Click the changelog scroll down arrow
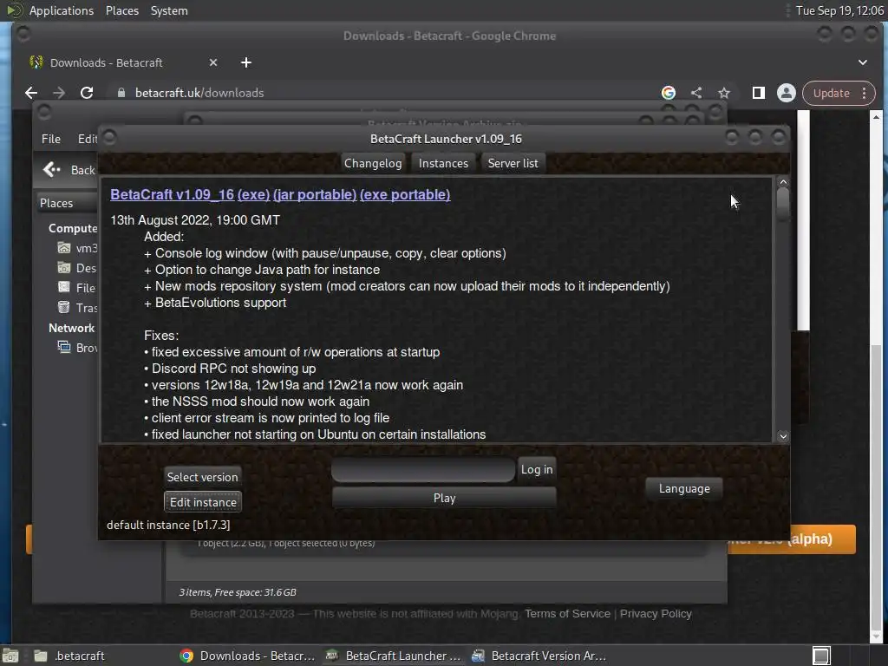Image resolution: width=888 pixels, height=666 pixels. [x=783, y=436]
